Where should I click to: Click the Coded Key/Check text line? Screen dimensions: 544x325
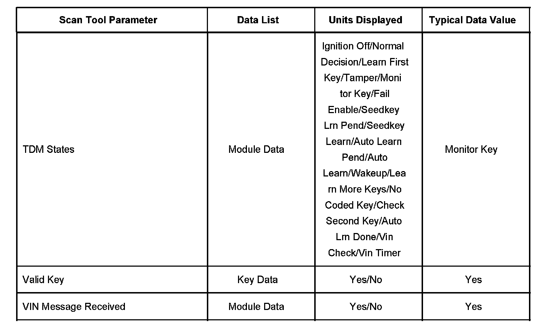pos(364,205)
